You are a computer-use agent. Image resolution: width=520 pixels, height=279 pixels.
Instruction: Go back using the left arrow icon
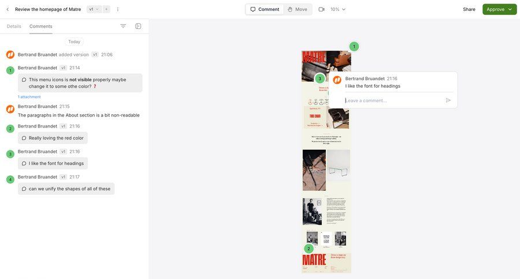8,9
